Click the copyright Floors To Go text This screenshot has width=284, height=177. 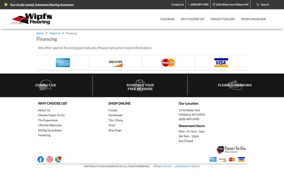tap(116, 166)
